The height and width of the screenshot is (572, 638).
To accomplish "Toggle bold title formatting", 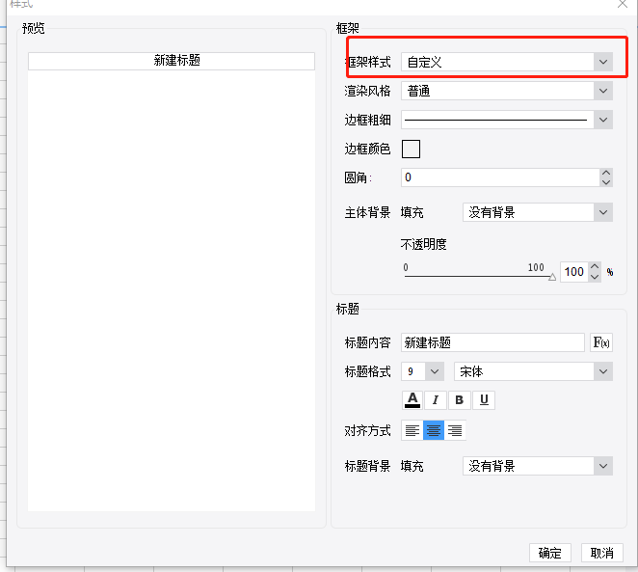I will 460,399.
